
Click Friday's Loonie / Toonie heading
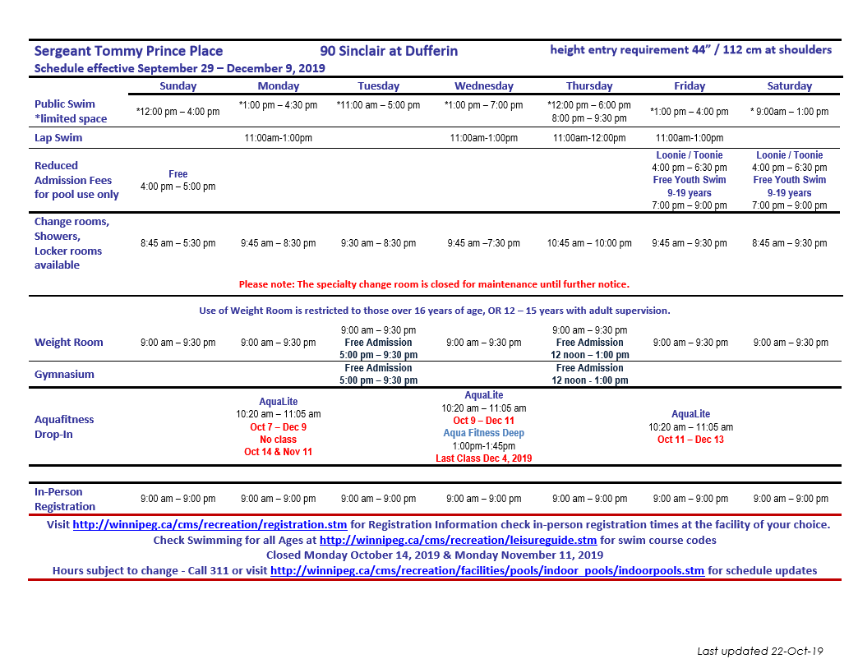pos(689,155)
